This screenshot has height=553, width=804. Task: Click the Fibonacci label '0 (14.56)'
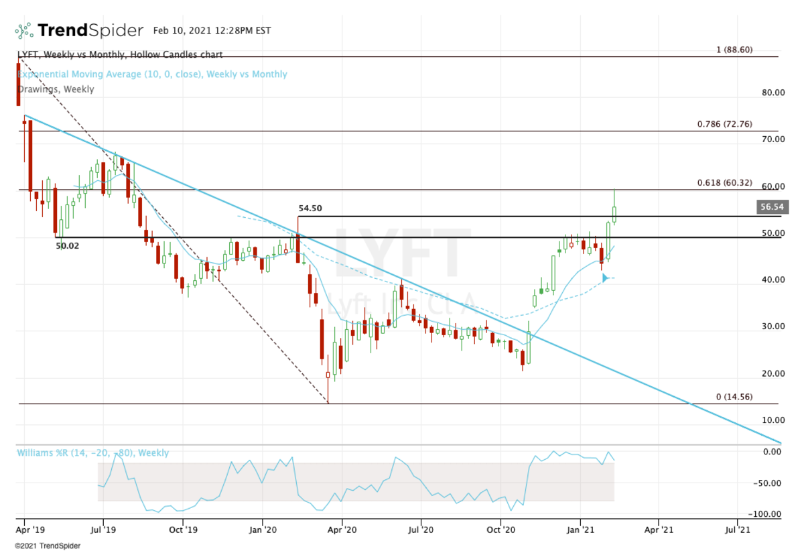click(734, 397)
